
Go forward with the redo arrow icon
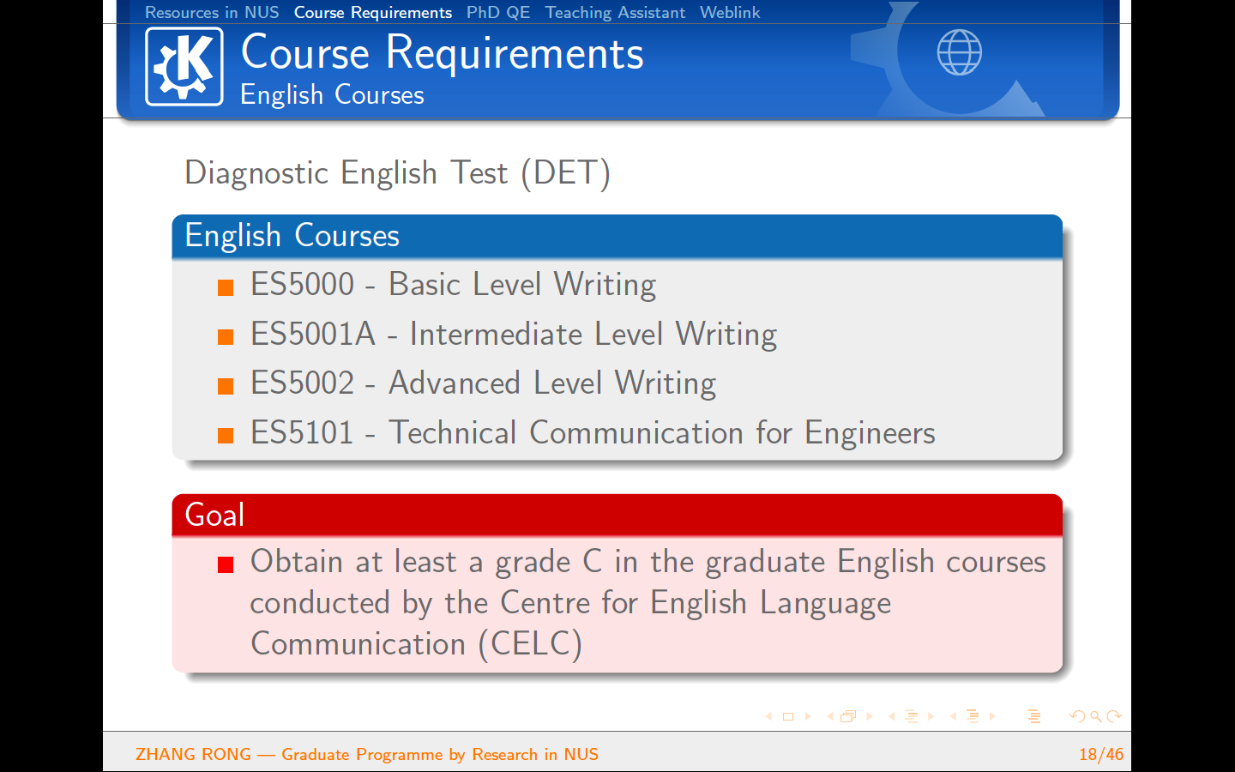coord(1114,716)
